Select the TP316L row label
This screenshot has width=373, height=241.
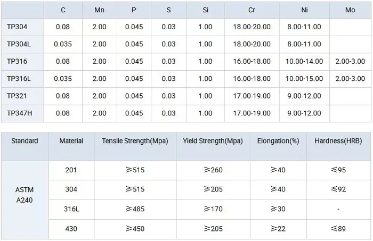[x=19, y=79]
